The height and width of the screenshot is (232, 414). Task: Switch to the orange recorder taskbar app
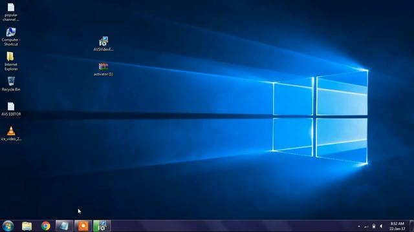pyautogui.click(x=83, y=226)
